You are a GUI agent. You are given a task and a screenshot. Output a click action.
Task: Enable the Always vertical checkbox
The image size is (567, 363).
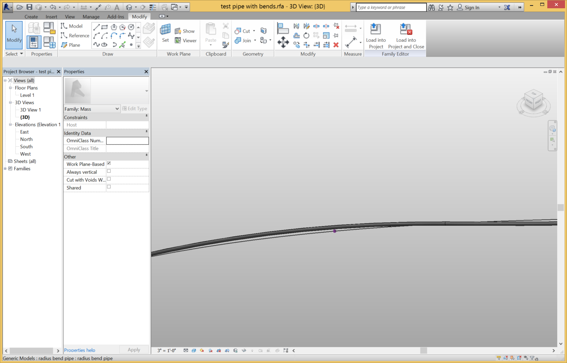coord(109,171)
